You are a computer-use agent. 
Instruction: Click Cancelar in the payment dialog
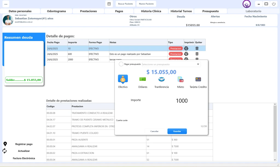click(x=154, y=131)
